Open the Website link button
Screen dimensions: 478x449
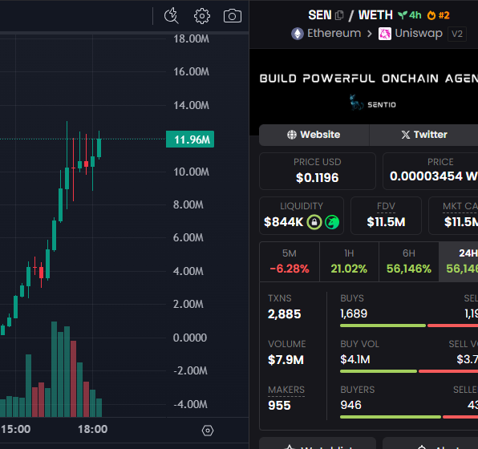314,135
